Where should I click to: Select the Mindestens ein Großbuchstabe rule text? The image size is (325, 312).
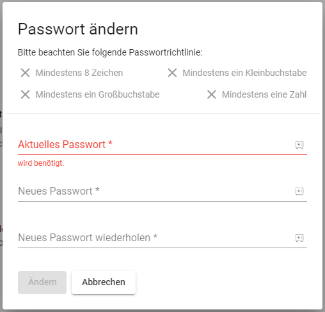97,94
